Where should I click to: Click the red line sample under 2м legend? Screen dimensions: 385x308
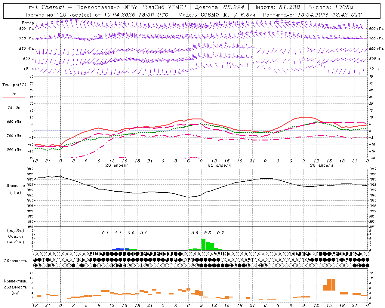point(14,97)
